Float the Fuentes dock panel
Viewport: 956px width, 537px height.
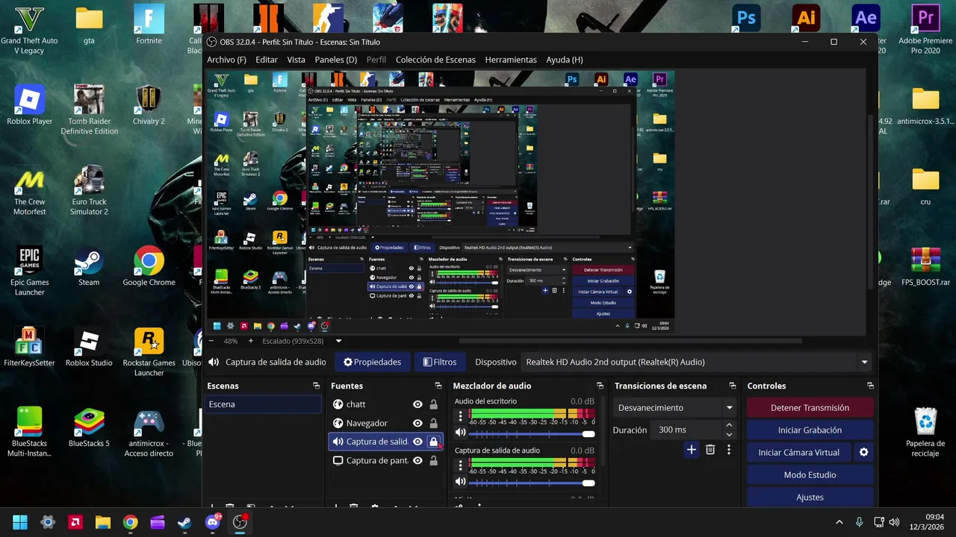pos(438,386)
